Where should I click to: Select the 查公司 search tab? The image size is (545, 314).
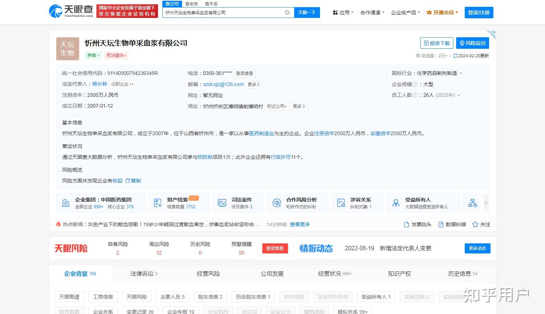pyautogui.click(x=172, y=4)
